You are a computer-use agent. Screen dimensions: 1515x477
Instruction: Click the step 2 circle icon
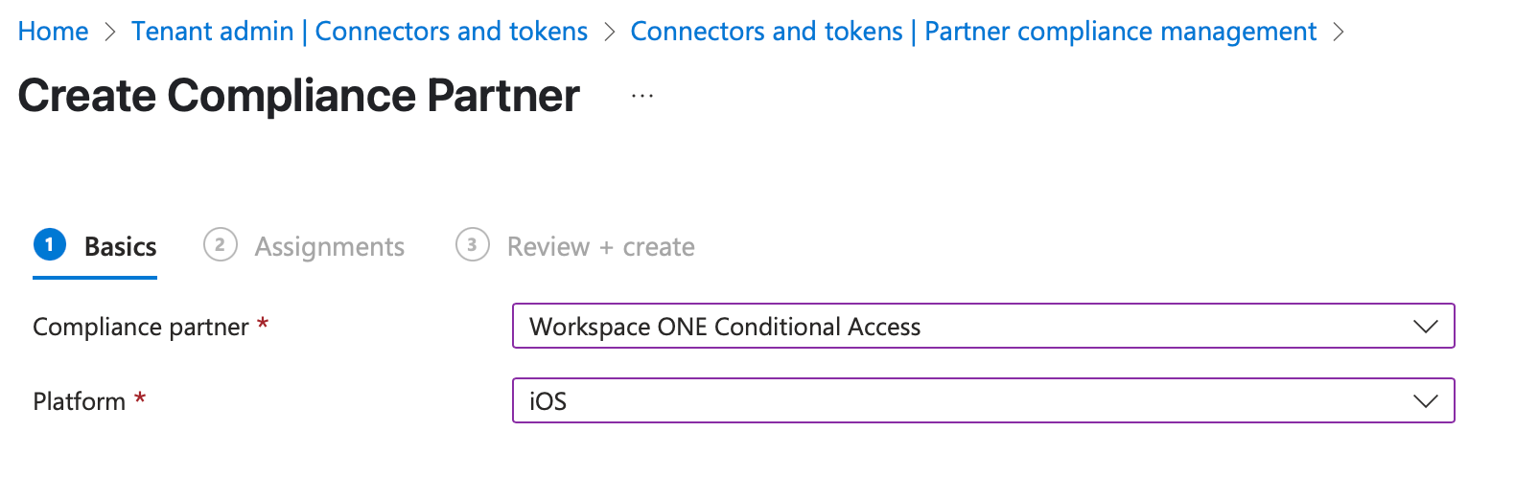pos(220,245)
